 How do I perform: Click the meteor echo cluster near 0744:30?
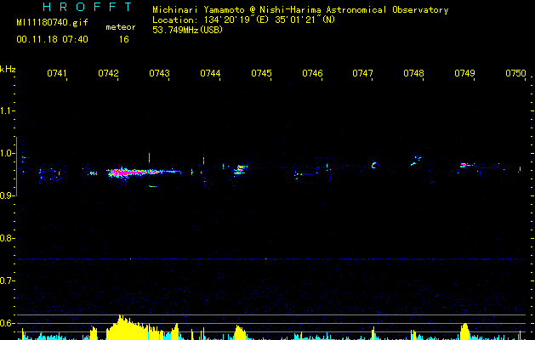241,169
